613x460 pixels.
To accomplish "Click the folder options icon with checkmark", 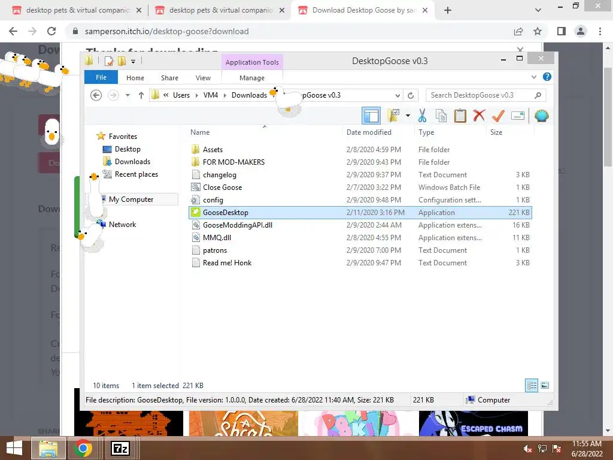I will [x=393, y=116].
